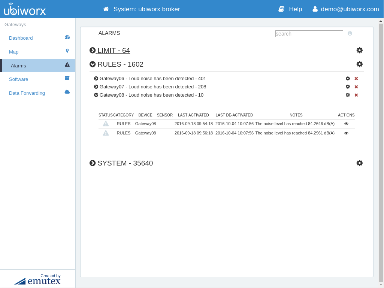384x288 pixels.
Task: Click the Dashboard gauge icon
Action: [67, 37]
